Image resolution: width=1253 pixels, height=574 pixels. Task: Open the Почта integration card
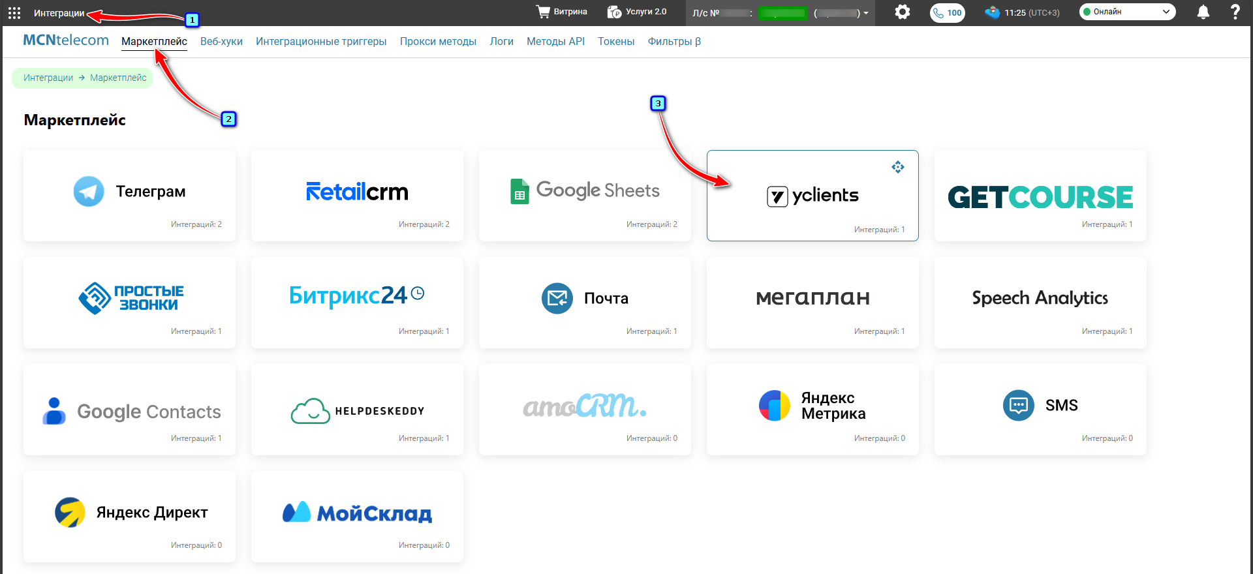coord(585,303)
